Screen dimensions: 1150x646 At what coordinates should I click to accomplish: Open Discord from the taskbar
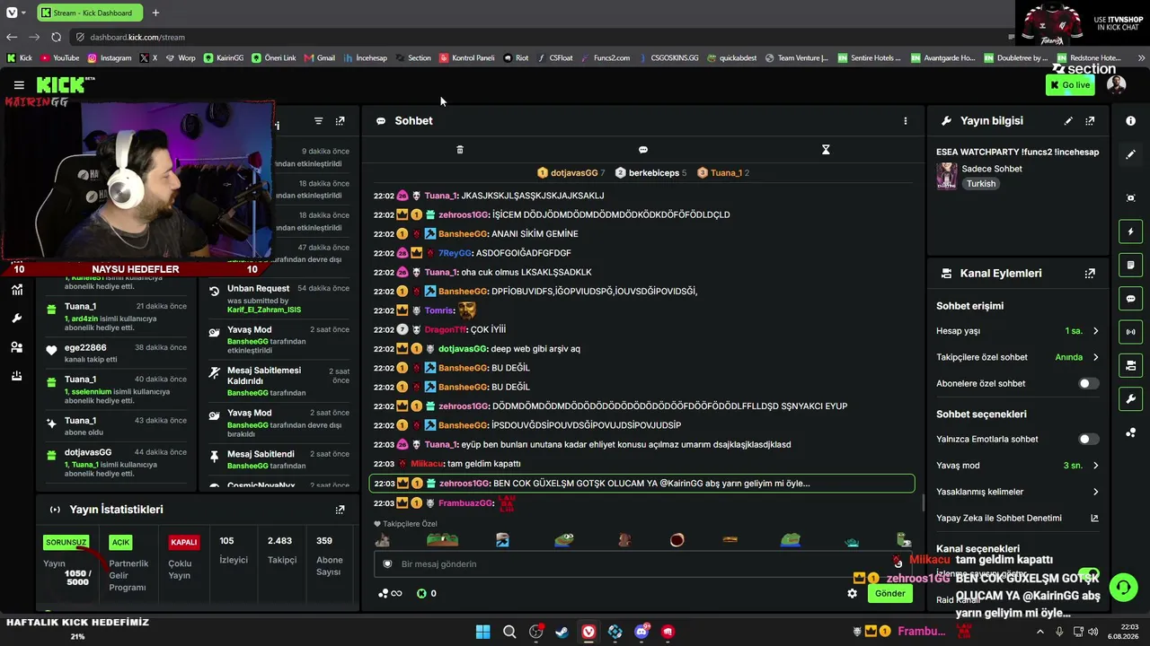click(x=641, y=632)
